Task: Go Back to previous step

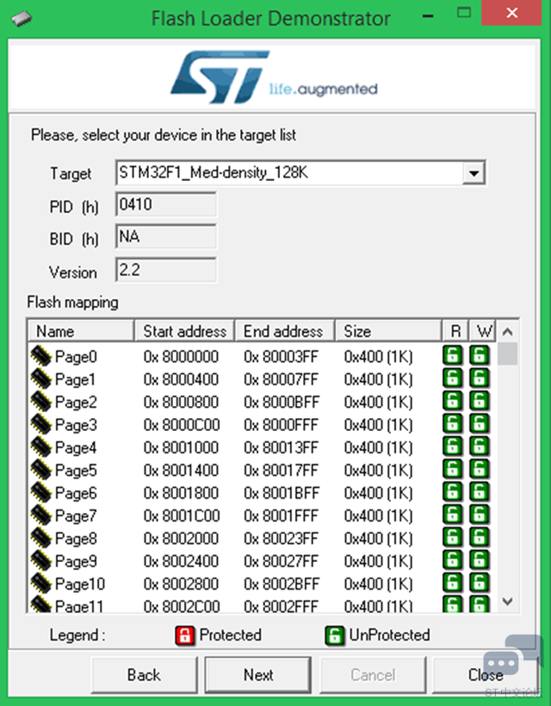Action: 144,675
